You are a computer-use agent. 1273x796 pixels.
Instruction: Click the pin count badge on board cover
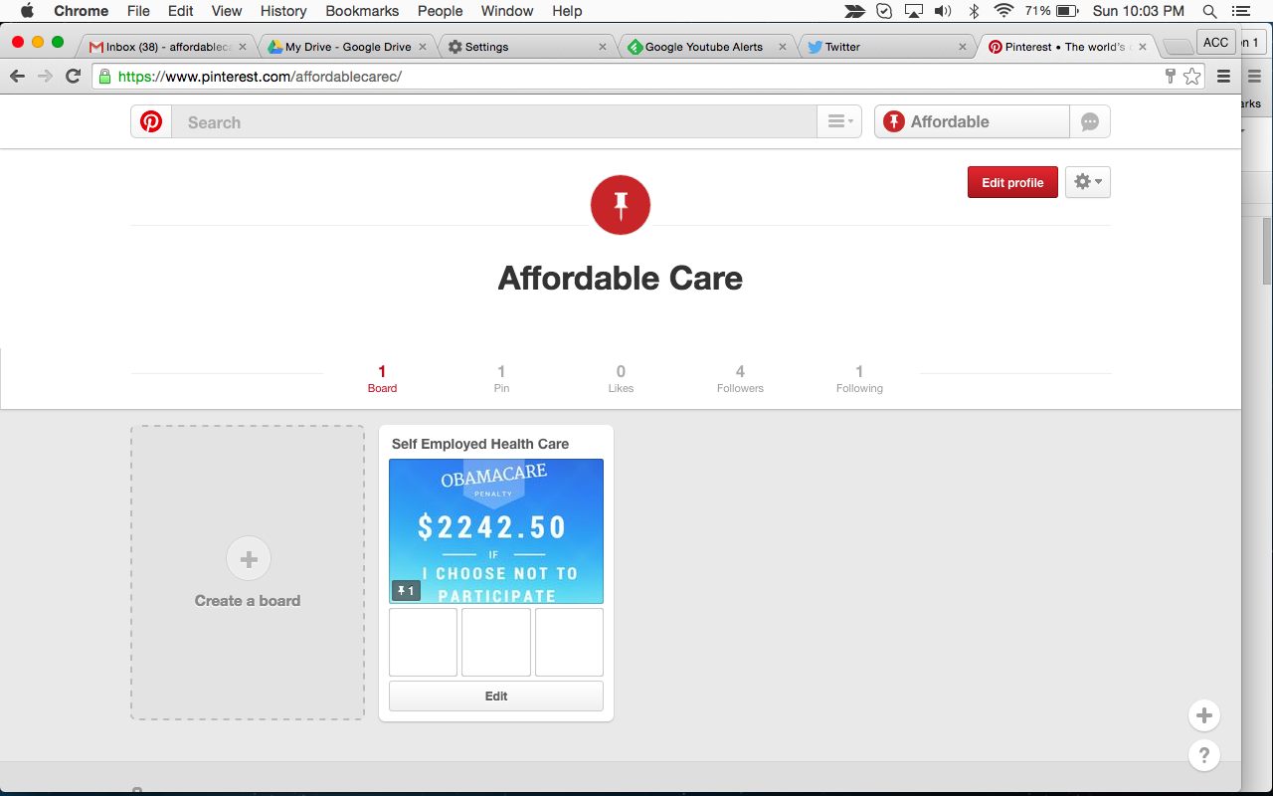[x=406, y=591]
